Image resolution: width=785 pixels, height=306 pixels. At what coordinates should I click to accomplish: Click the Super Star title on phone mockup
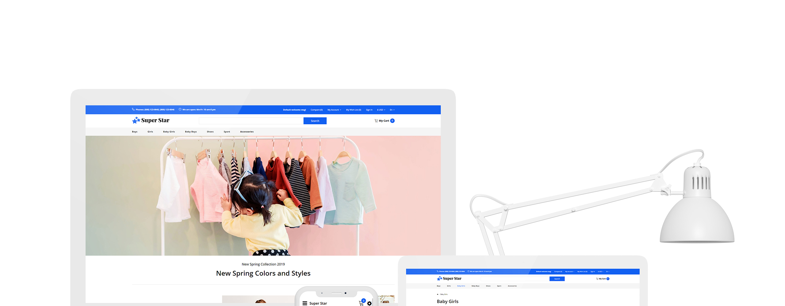pyautogui.click(x=318, y=303)
